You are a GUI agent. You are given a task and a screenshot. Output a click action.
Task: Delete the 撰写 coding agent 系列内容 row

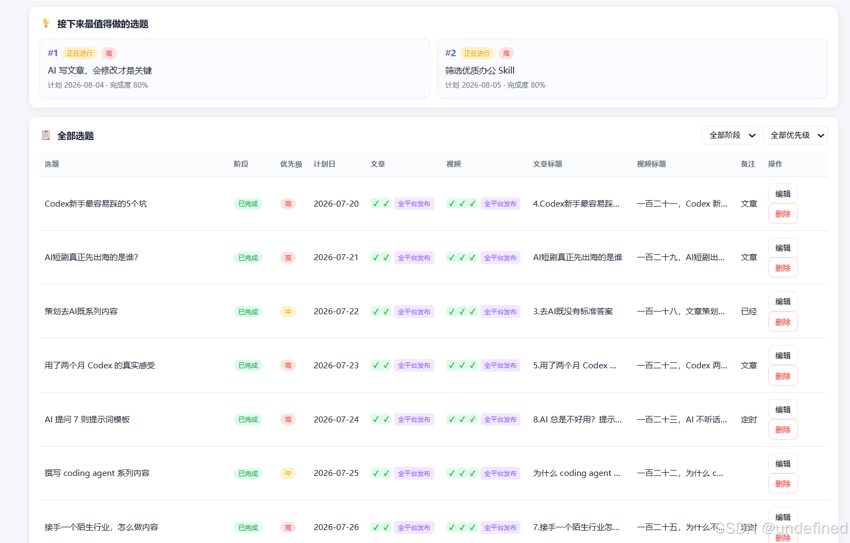coord(783,484)
